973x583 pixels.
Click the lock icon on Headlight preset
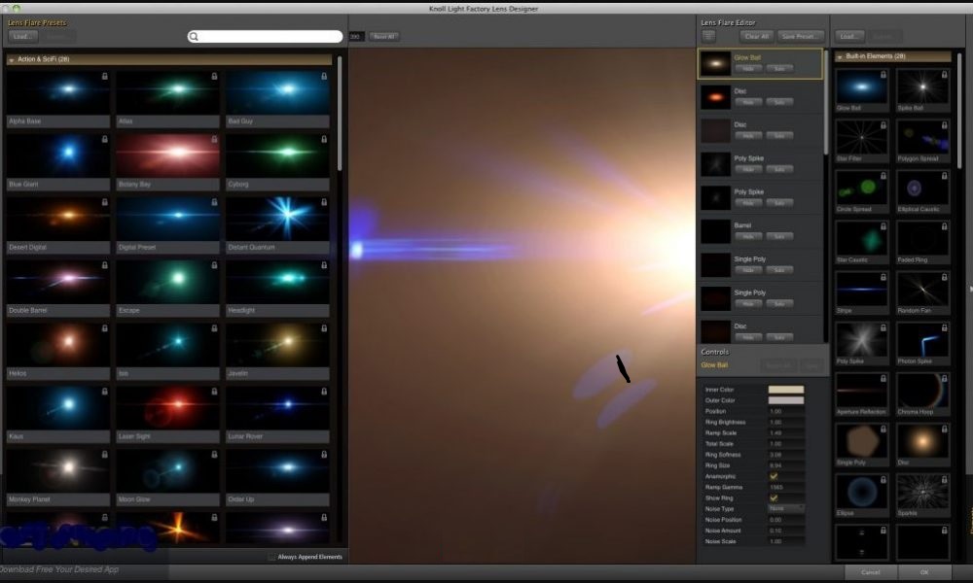(x=324, y=265)
